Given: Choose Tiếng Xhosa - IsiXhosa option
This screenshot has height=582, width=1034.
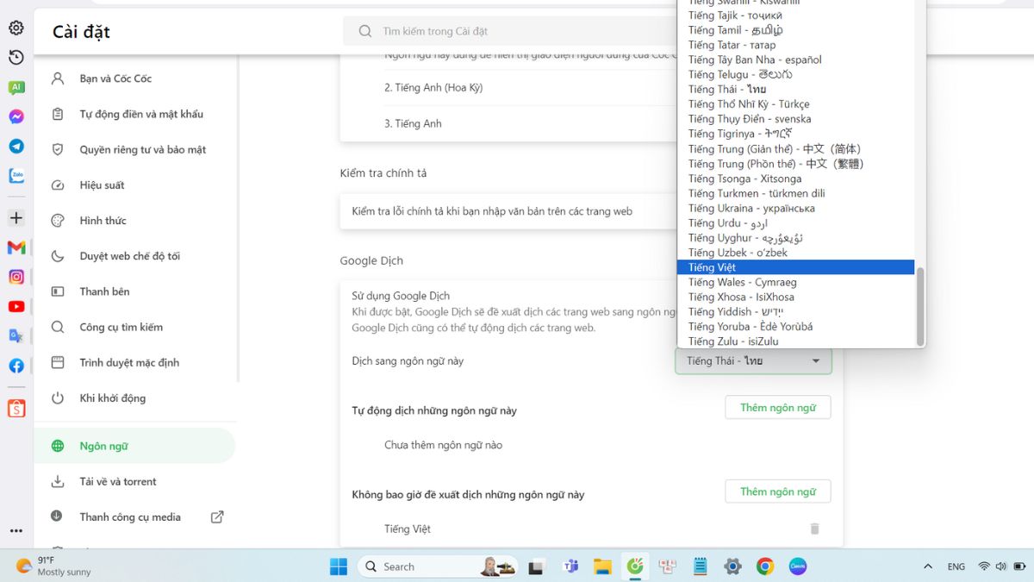Looking at the screenshot, I should [795, 297].
